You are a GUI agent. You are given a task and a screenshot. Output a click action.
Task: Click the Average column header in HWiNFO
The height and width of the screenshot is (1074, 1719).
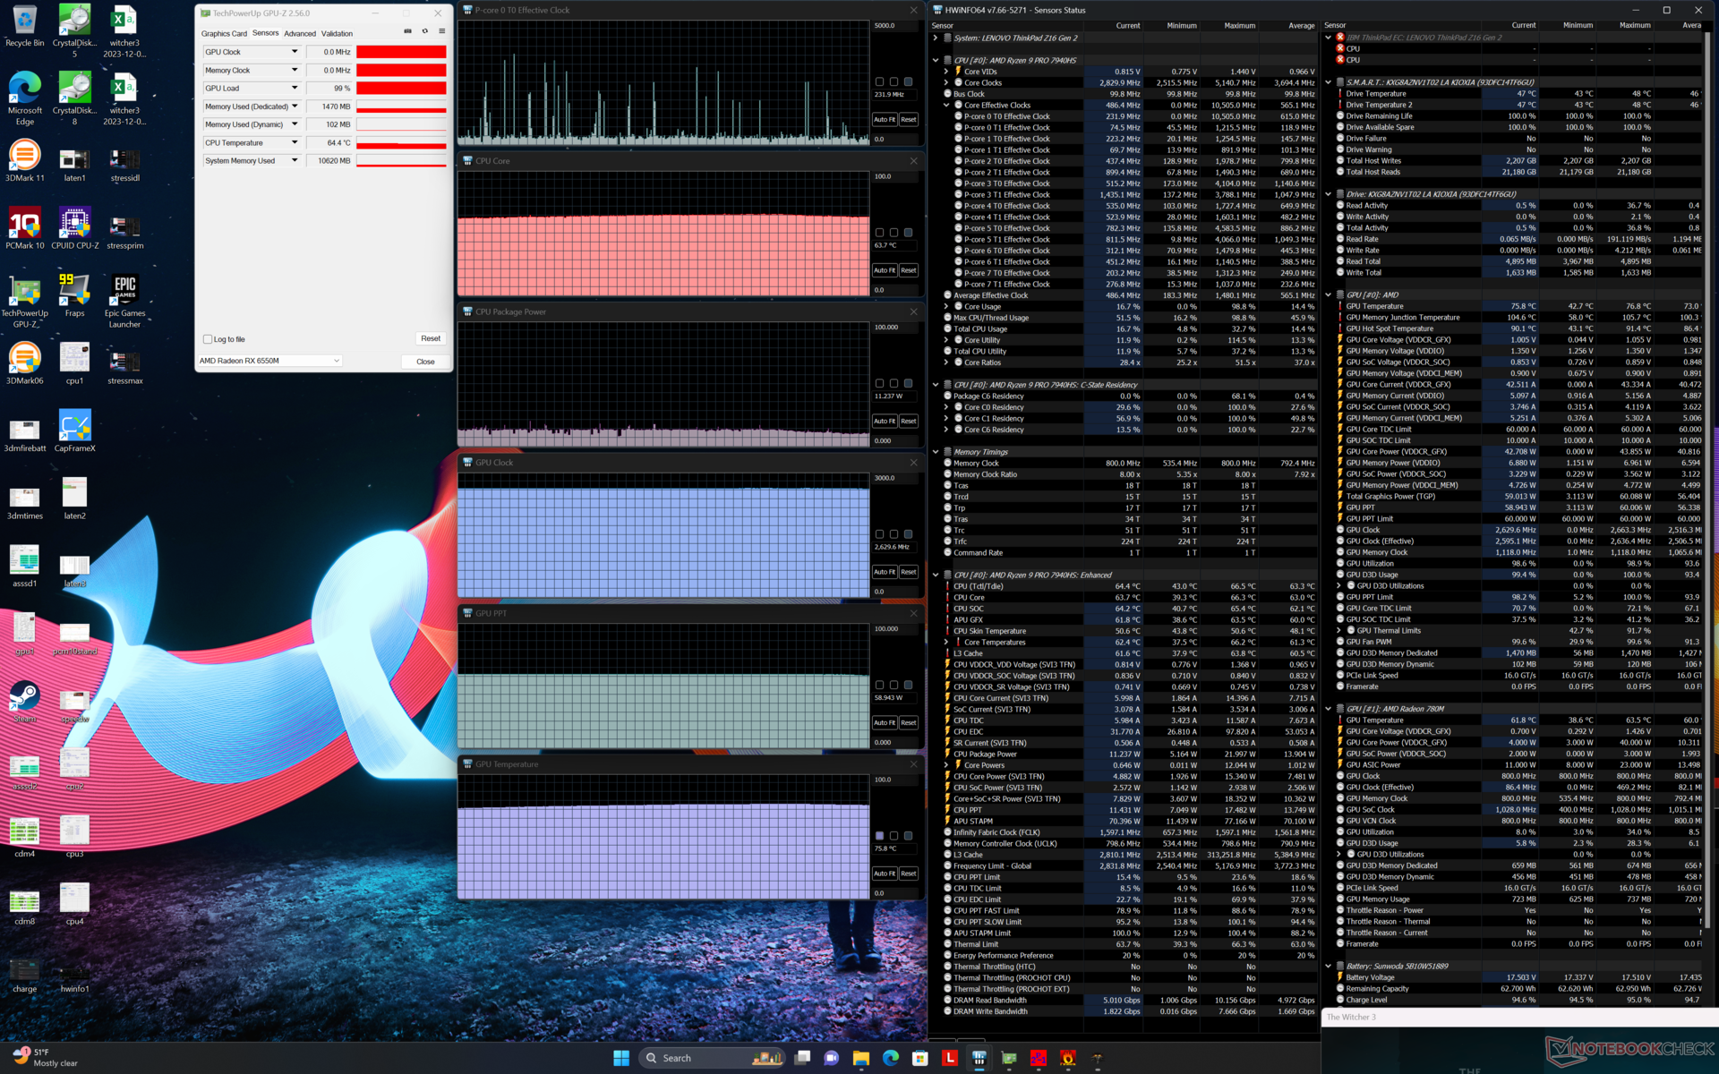pyautogui.click(x=1301, y=26)
